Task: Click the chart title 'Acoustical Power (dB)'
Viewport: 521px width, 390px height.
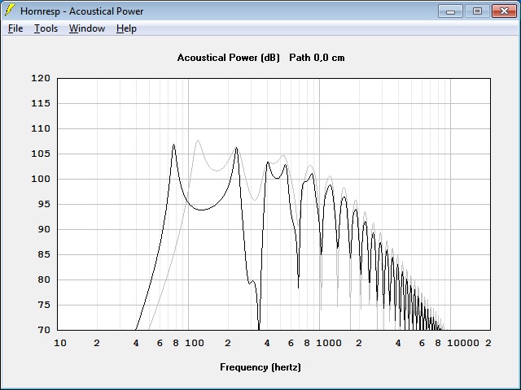Action: [228, 58]
